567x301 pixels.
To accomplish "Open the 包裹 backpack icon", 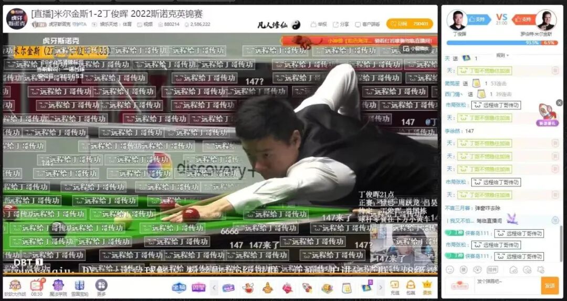I will [411, 288].
